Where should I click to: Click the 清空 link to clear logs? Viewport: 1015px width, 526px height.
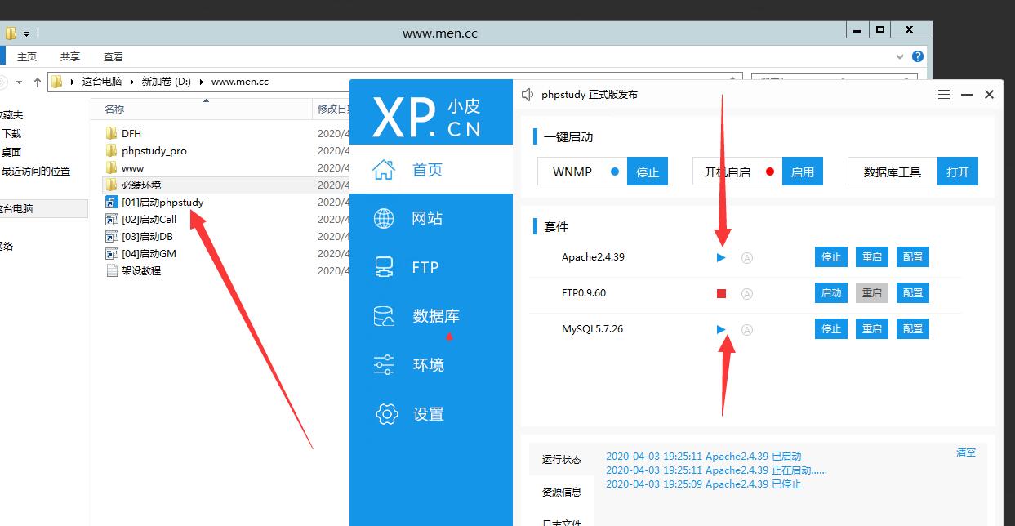coord(966,452)
